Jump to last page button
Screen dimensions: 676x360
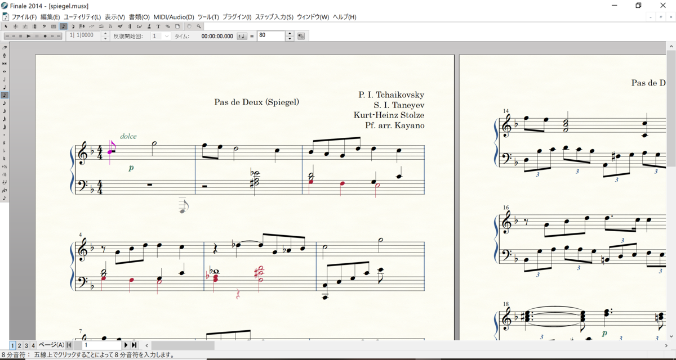coord(134,345)
